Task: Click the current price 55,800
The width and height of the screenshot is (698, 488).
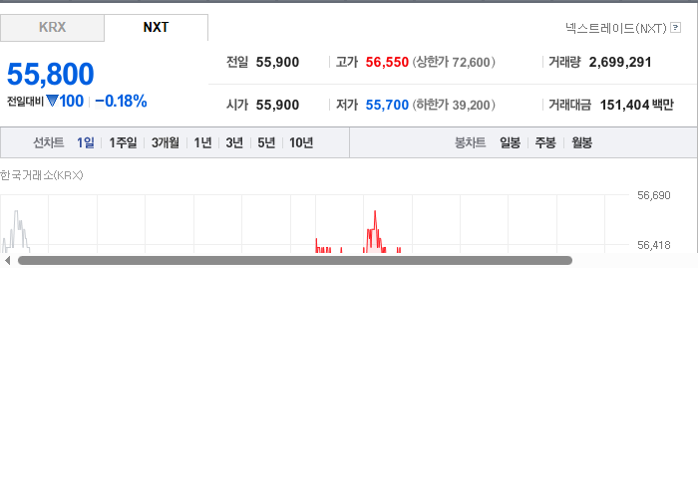Action: pyautogui.click(x=50, y=75)
